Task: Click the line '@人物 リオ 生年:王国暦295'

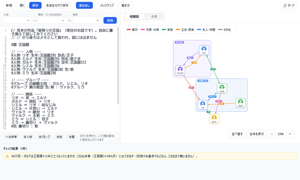Action: (x=42, y=55)
